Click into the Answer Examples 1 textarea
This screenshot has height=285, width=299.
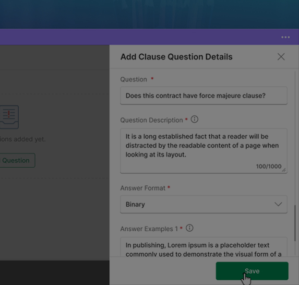204,247
